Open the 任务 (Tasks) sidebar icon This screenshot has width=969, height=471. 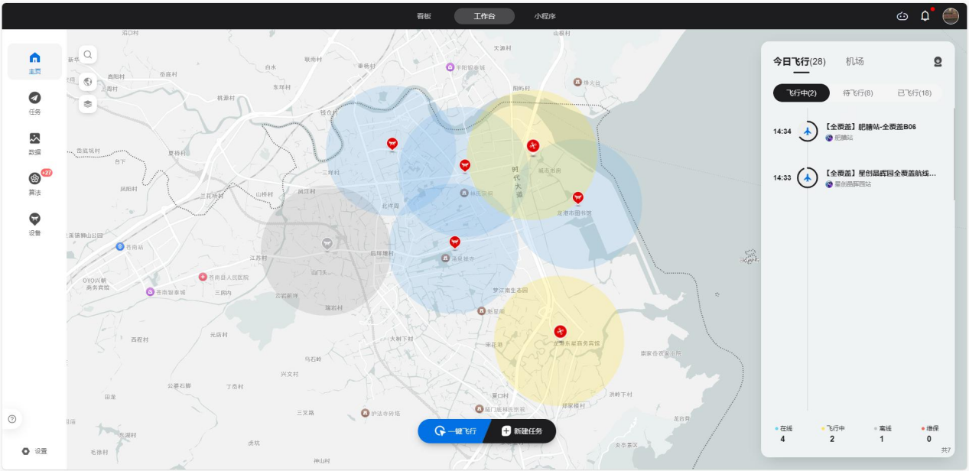point(34,102)
